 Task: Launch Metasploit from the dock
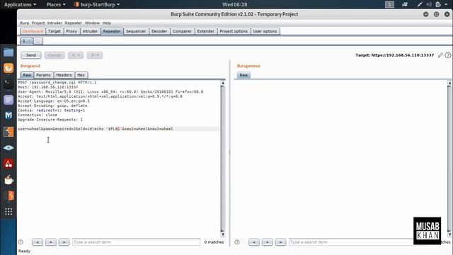click(8, 115)
